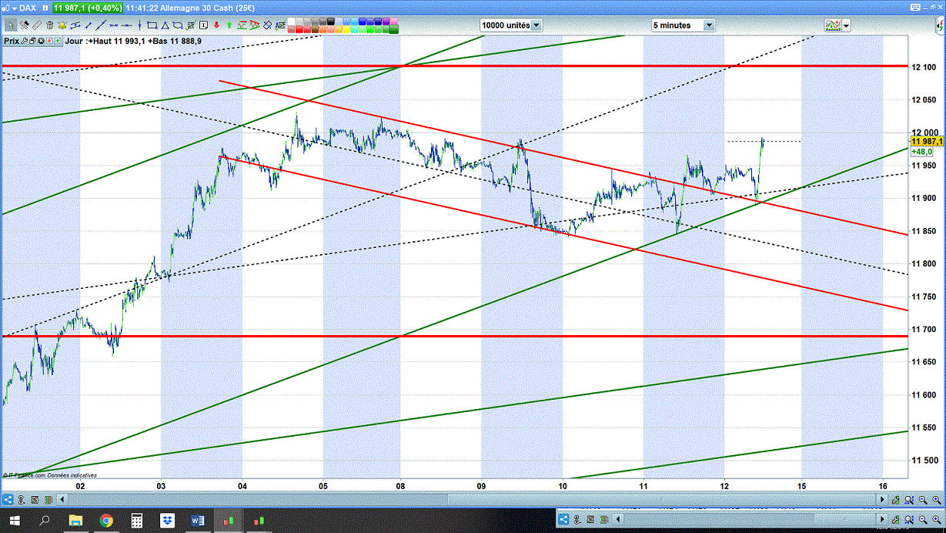946x533 pixels.
Task: Click the Prix panel close icon
Action: tap(41, 41)
